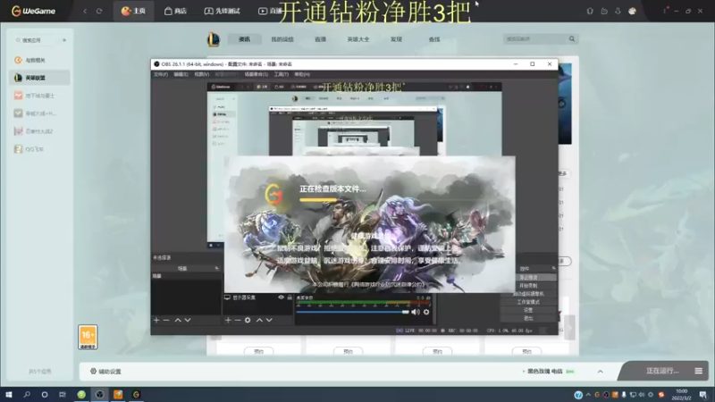Viewport: 715px width, 402px height.
Task: Remove the scene with the scenes minus icon
Action: pyautogui.click(x=166, y=321)
